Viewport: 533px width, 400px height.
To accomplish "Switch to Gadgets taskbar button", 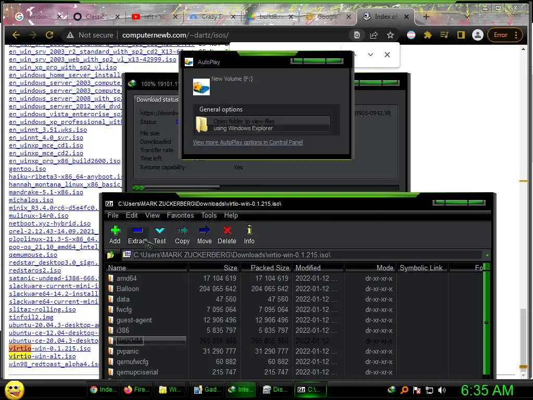I will pyautogui.click(x=207, y=390).
